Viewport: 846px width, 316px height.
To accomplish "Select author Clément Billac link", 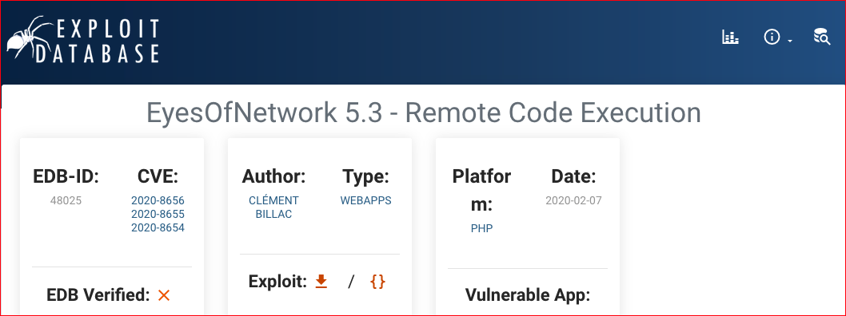I will 273,207.
